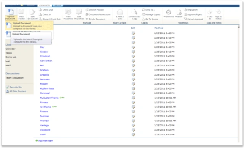244x148 pixels.
Task: Switch to the Library ribbon tab
Action: coord(58,5)
